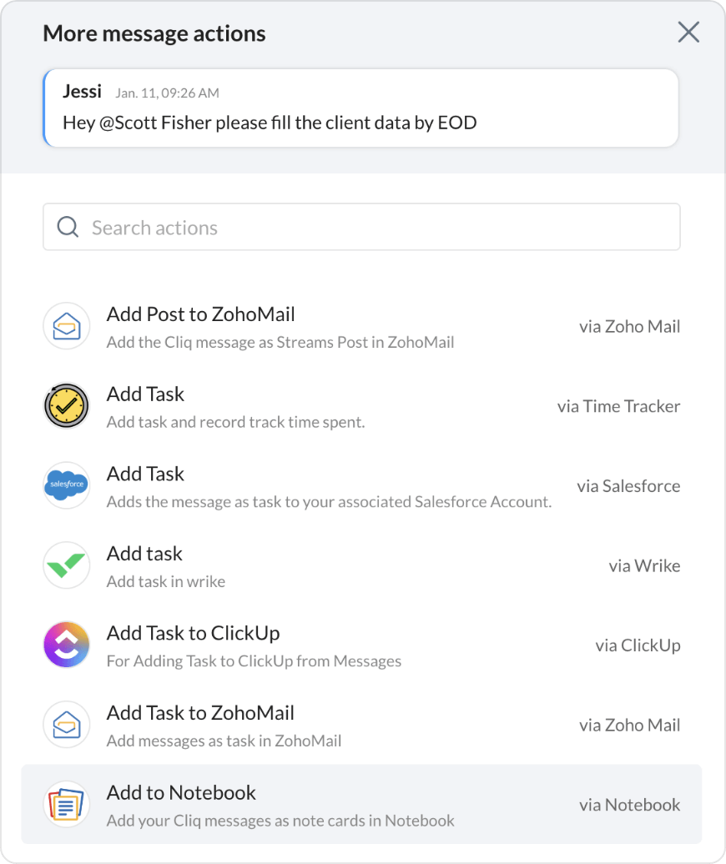Choose Add Task via Time Tracker
The image size is (726, 864).
click(146, 394)
